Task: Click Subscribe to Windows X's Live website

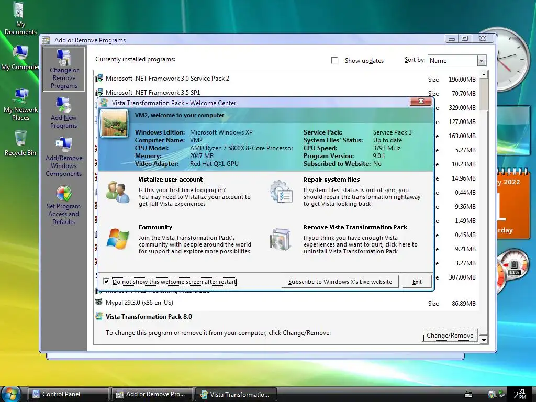Action: pyautogui.click(x=340, y=282)
